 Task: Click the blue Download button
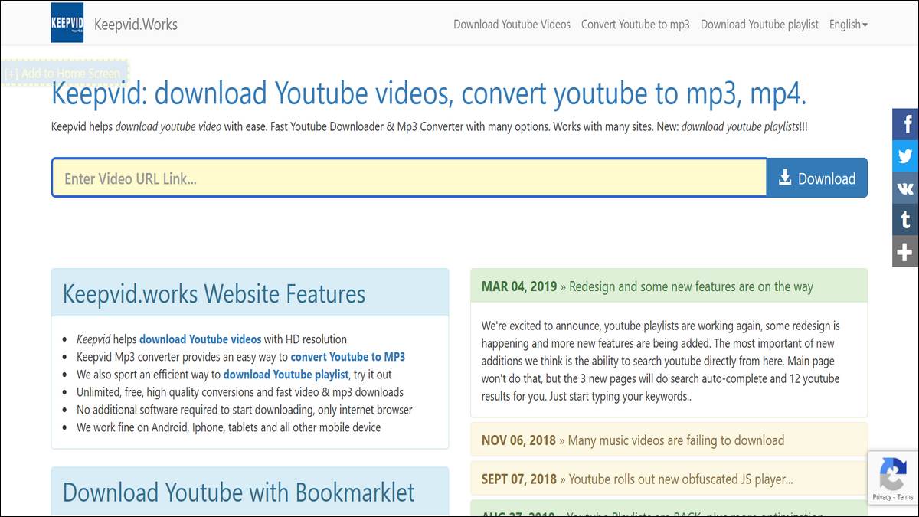817,178
